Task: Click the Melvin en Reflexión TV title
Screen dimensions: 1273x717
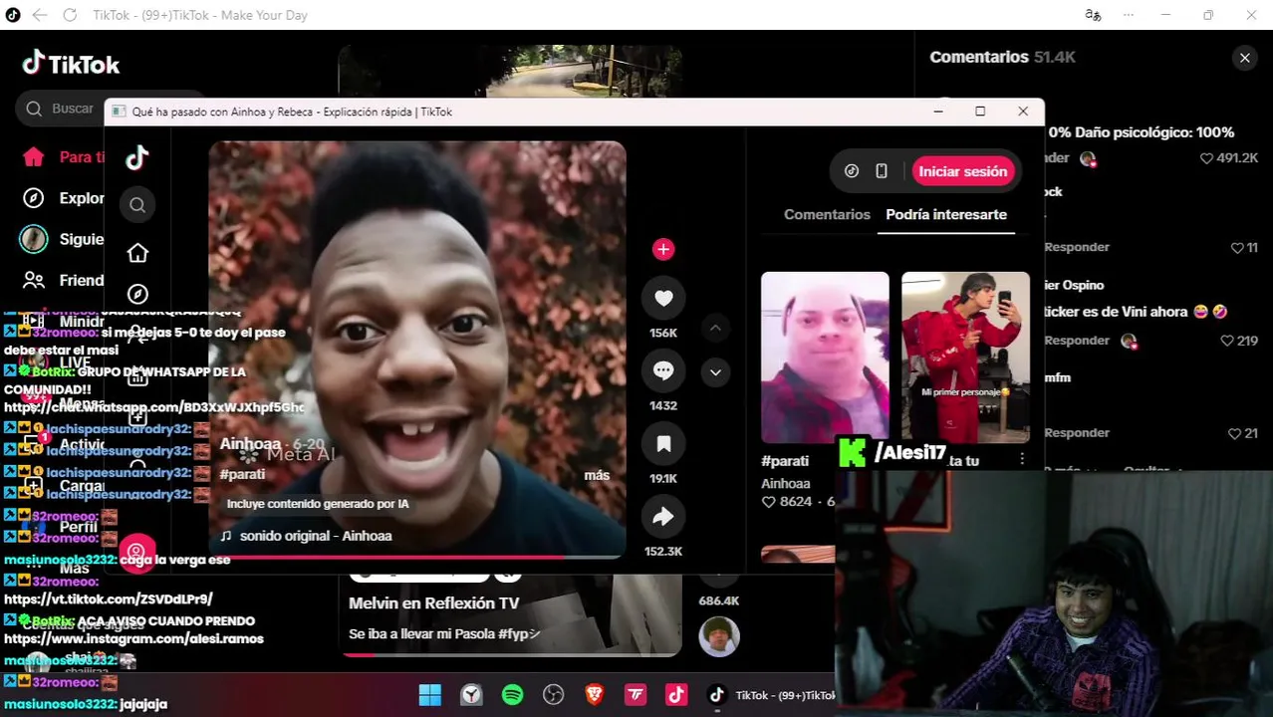Action: point(433,602)
